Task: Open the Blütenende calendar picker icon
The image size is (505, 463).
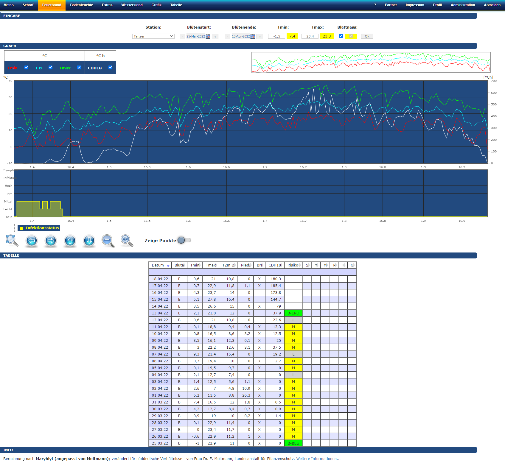Action: 253,36
